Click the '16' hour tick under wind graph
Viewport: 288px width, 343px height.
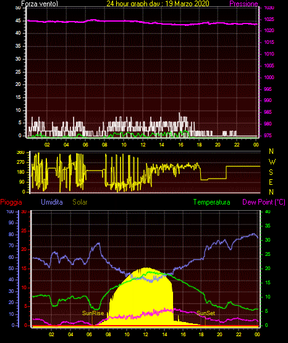(180, 145)
